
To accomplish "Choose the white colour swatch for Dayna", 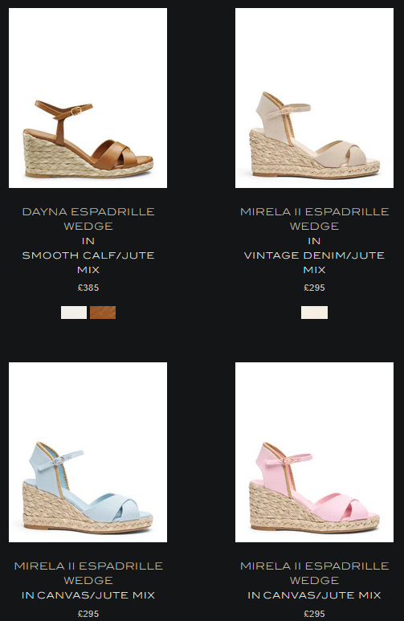I will click(x=74, y=313).
